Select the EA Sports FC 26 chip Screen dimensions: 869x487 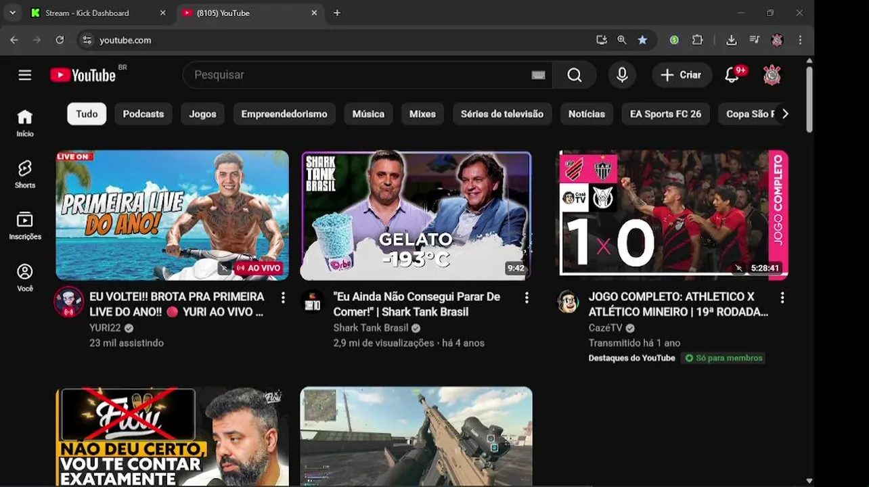pos(665,114)
